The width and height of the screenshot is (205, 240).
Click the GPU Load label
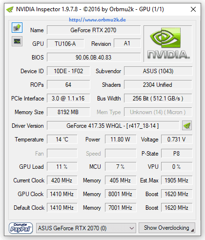[31, 167]
